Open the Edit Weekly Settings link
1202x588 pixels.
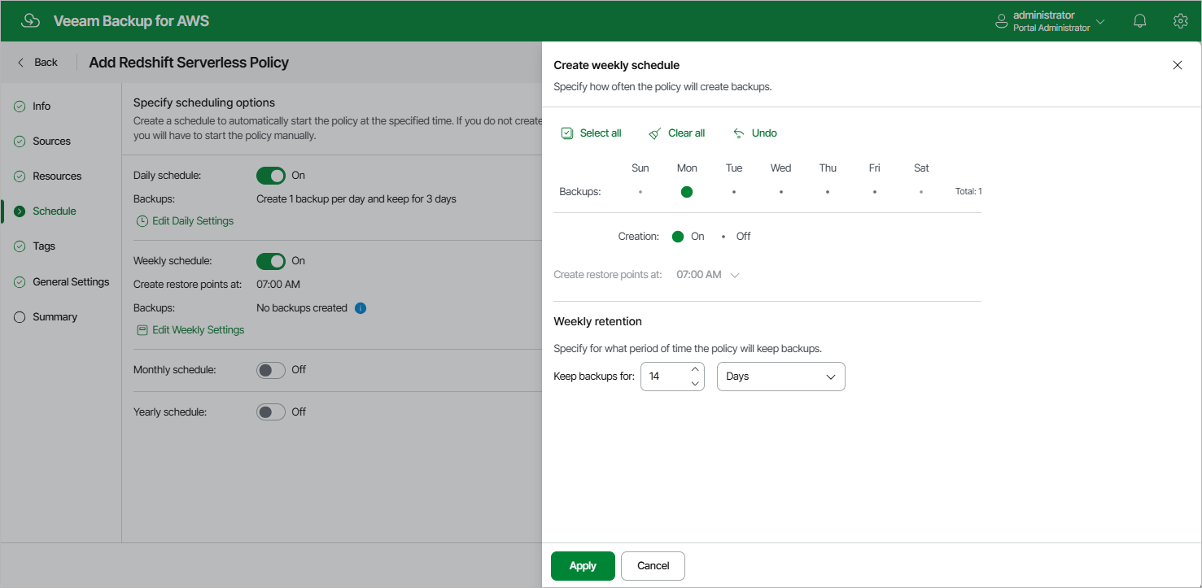tap(198, 330)
